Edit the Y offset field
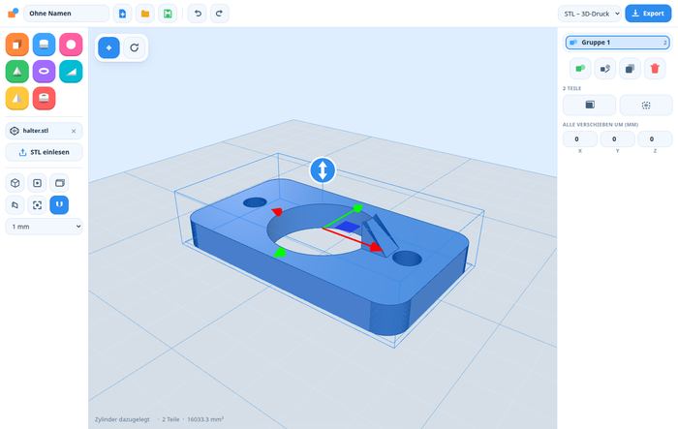 [x=618, y=139]
